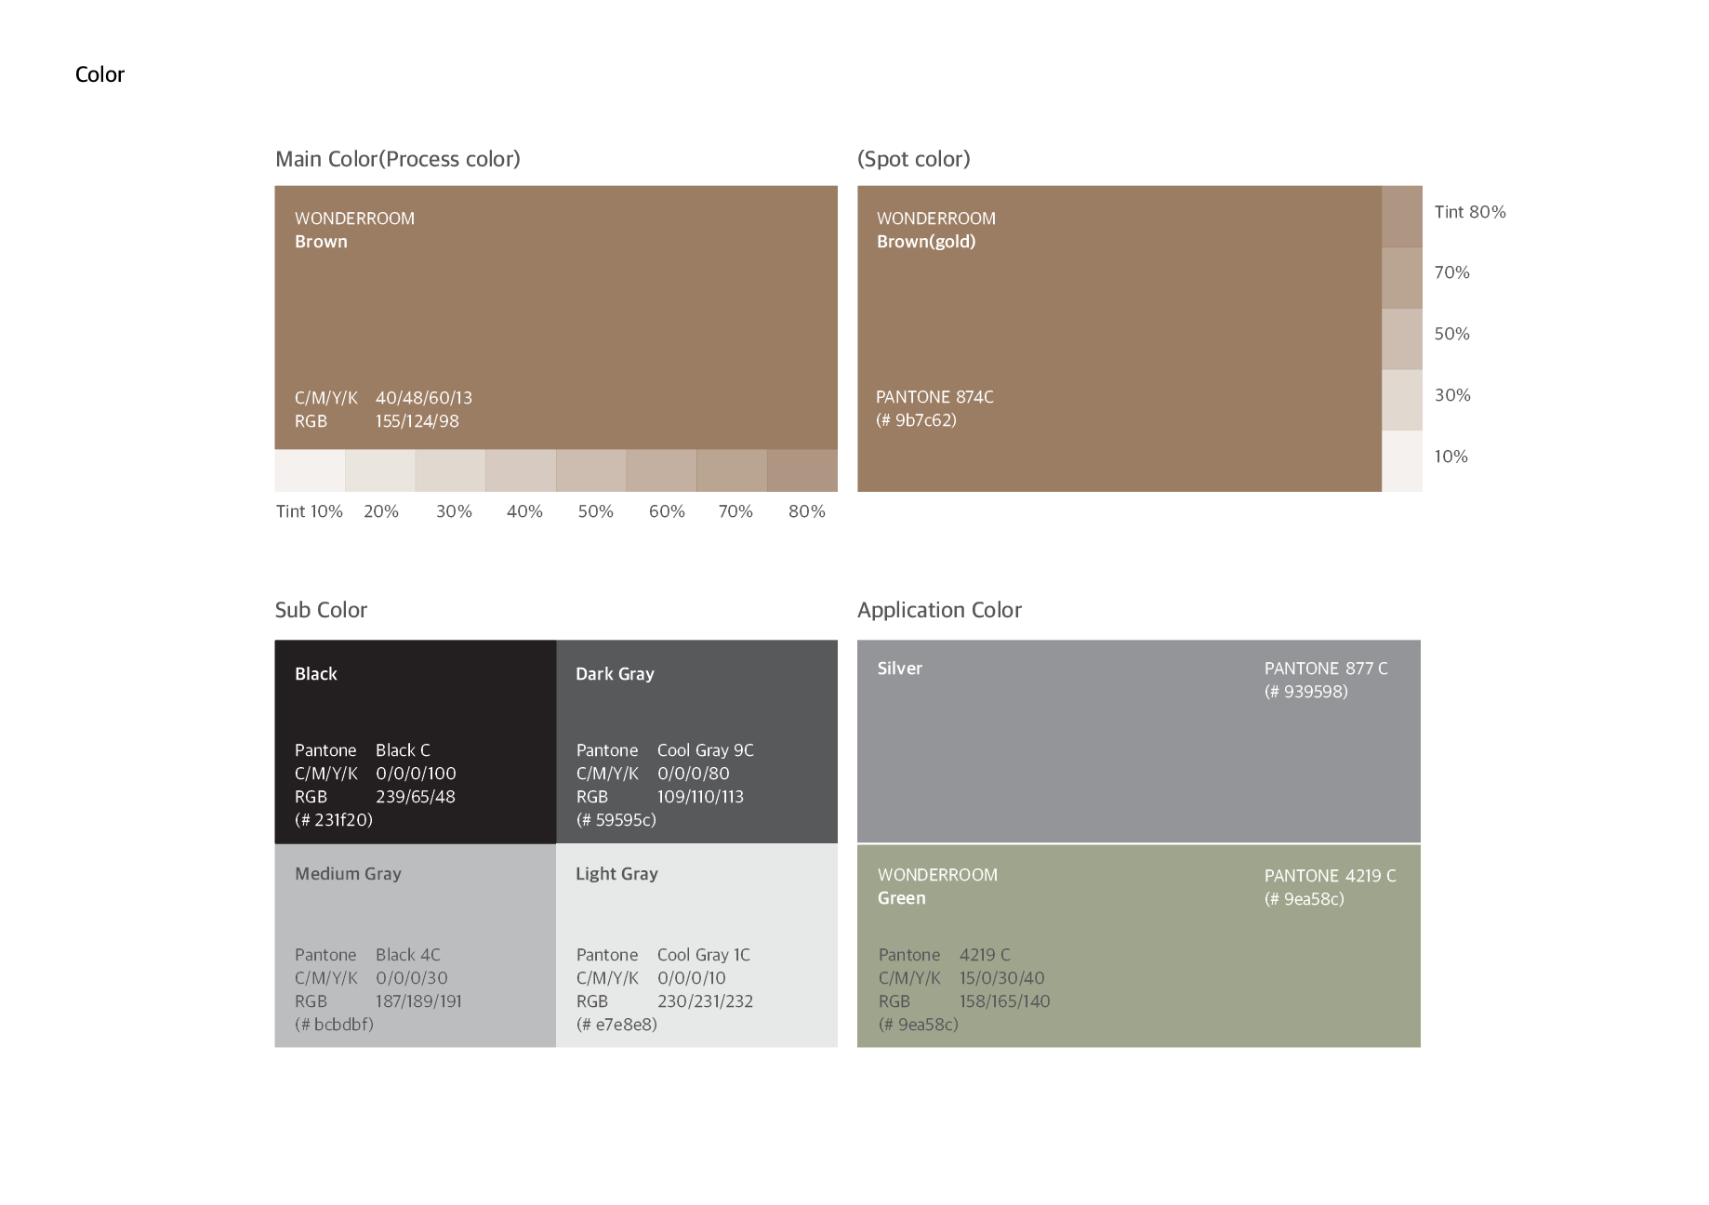Click the WONDERROOM Brown main color block

click(x=556, y=318)
